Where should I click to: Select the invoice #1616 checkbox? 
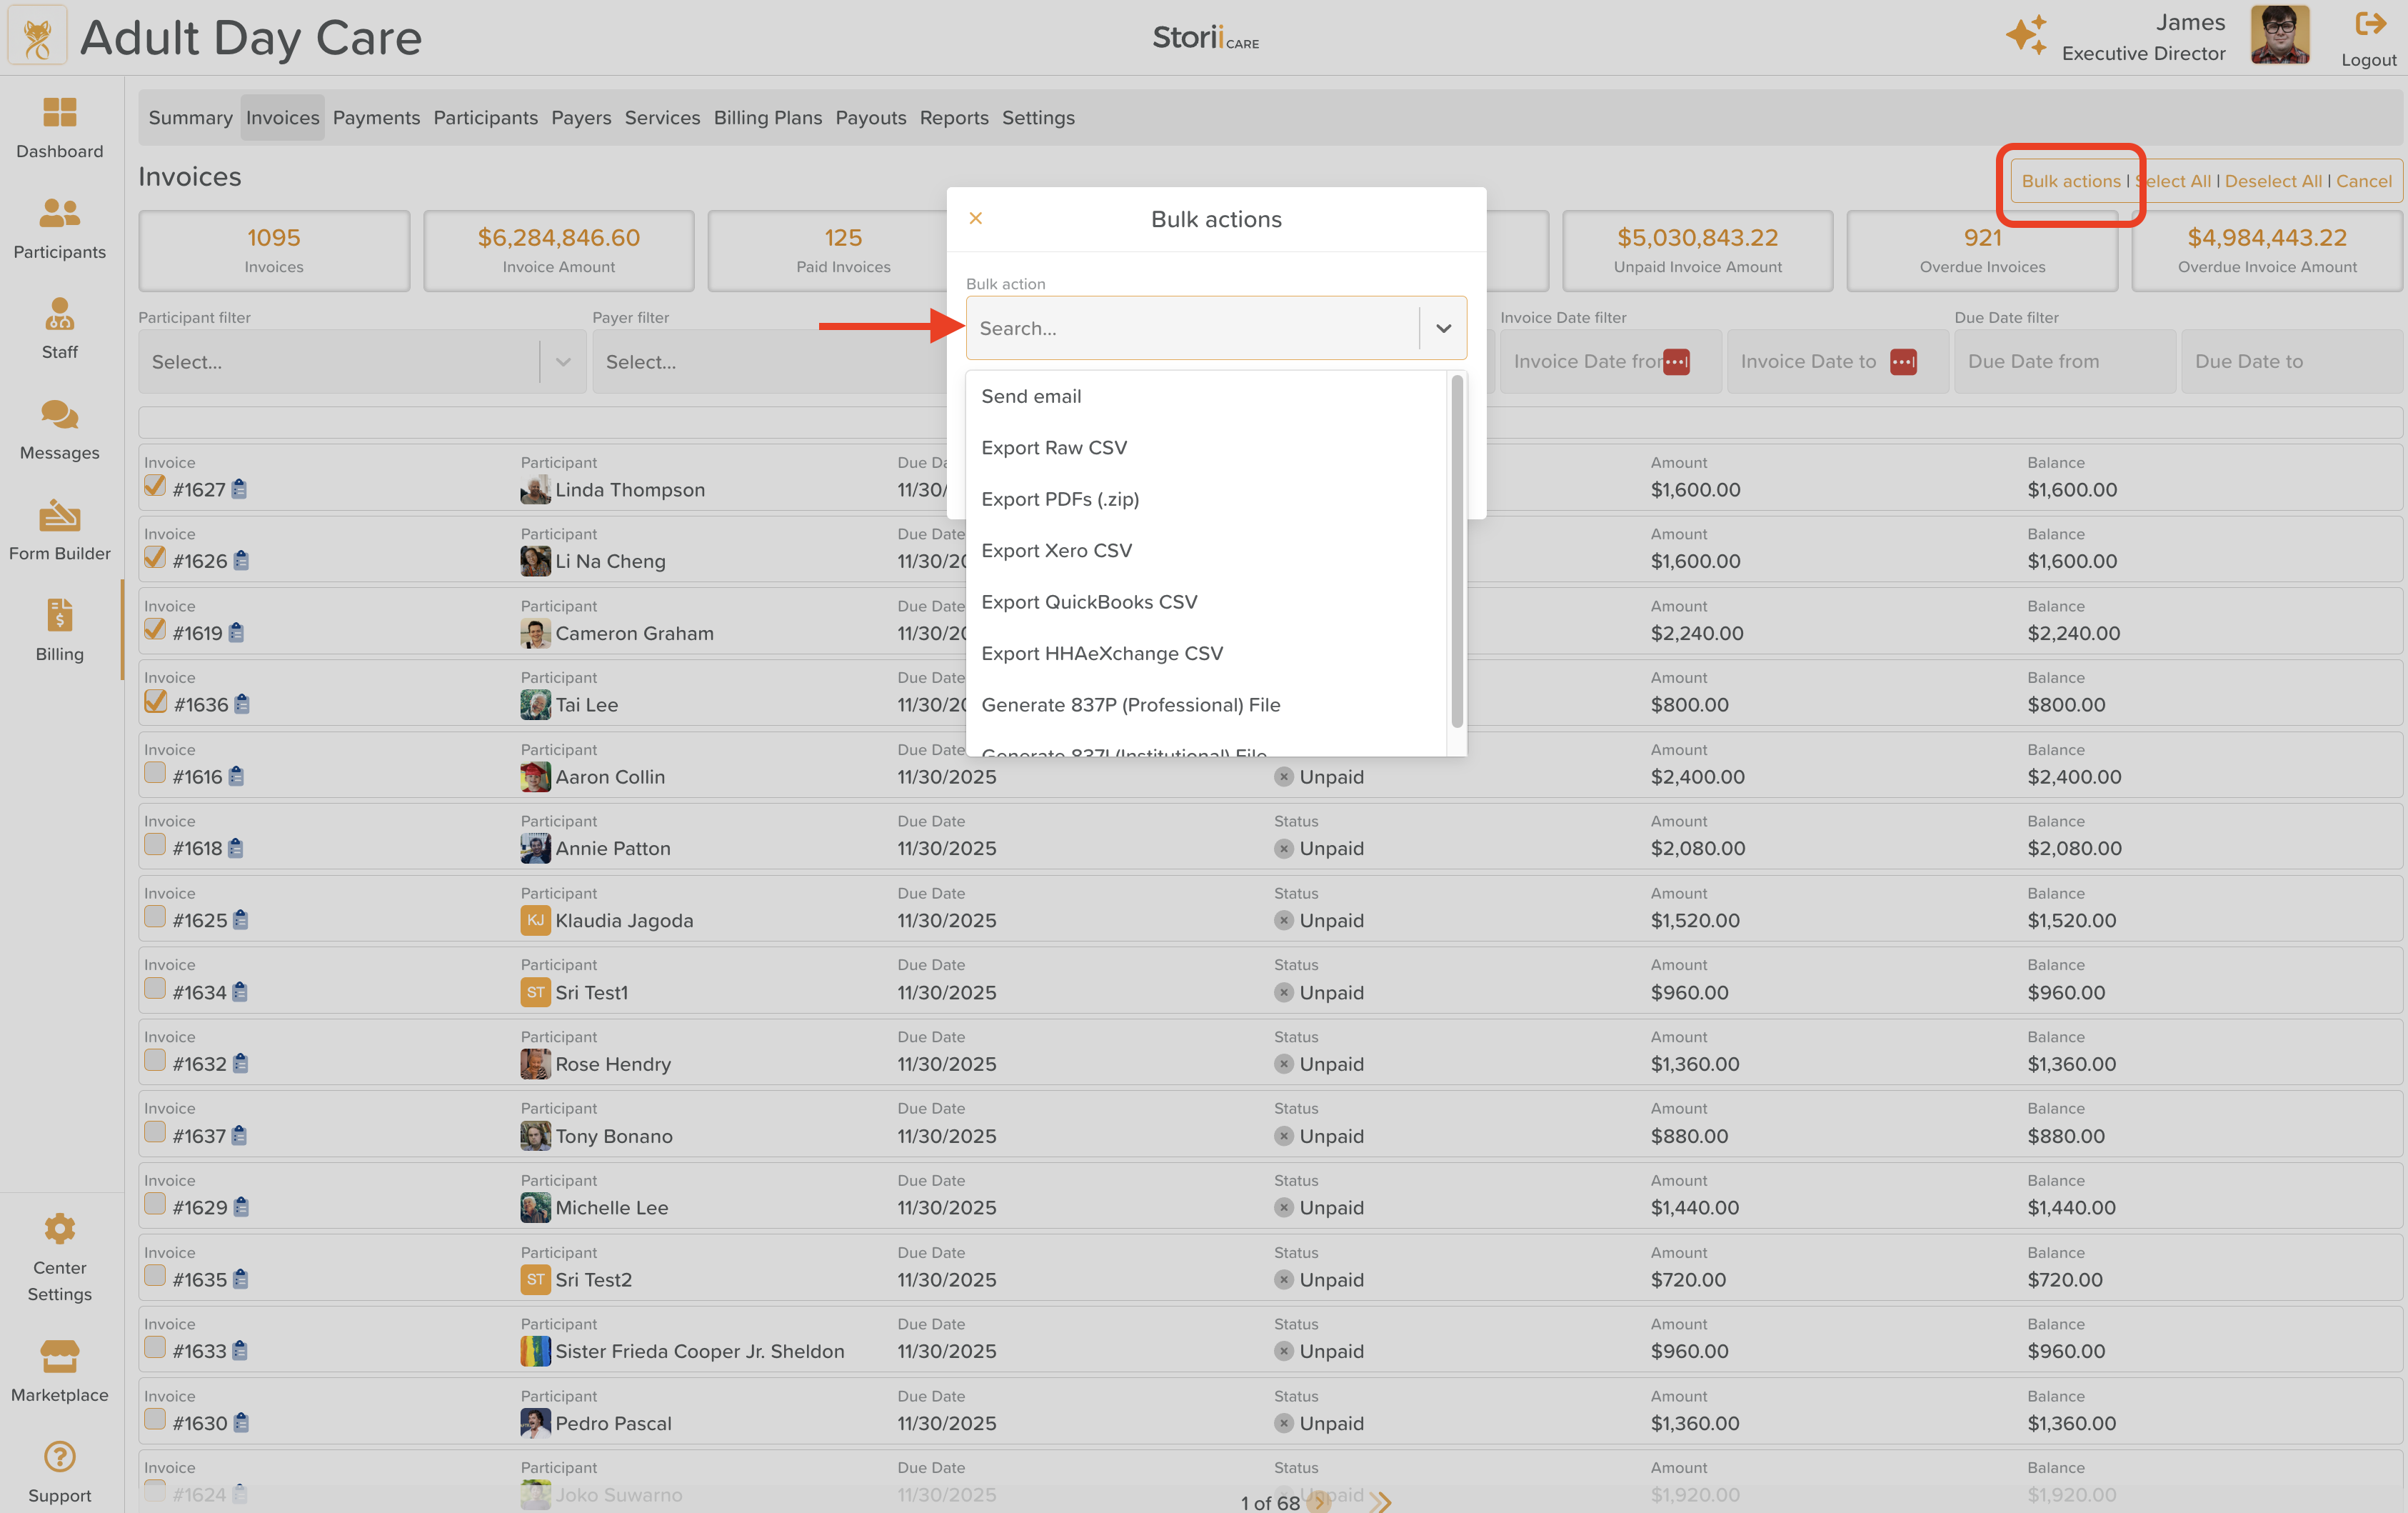pos(155,774)
